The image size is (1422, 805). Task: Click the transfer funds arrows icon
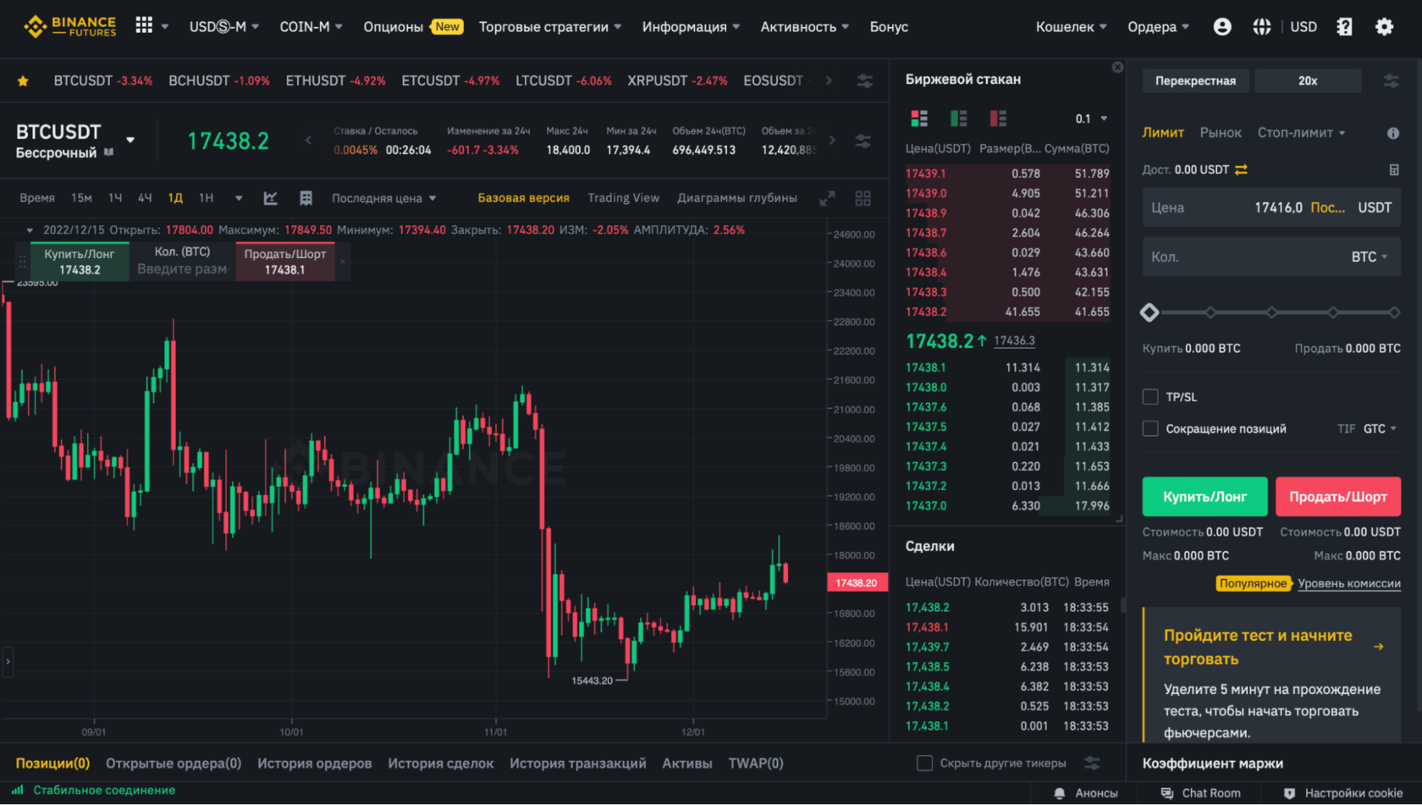coord(1242,169)
